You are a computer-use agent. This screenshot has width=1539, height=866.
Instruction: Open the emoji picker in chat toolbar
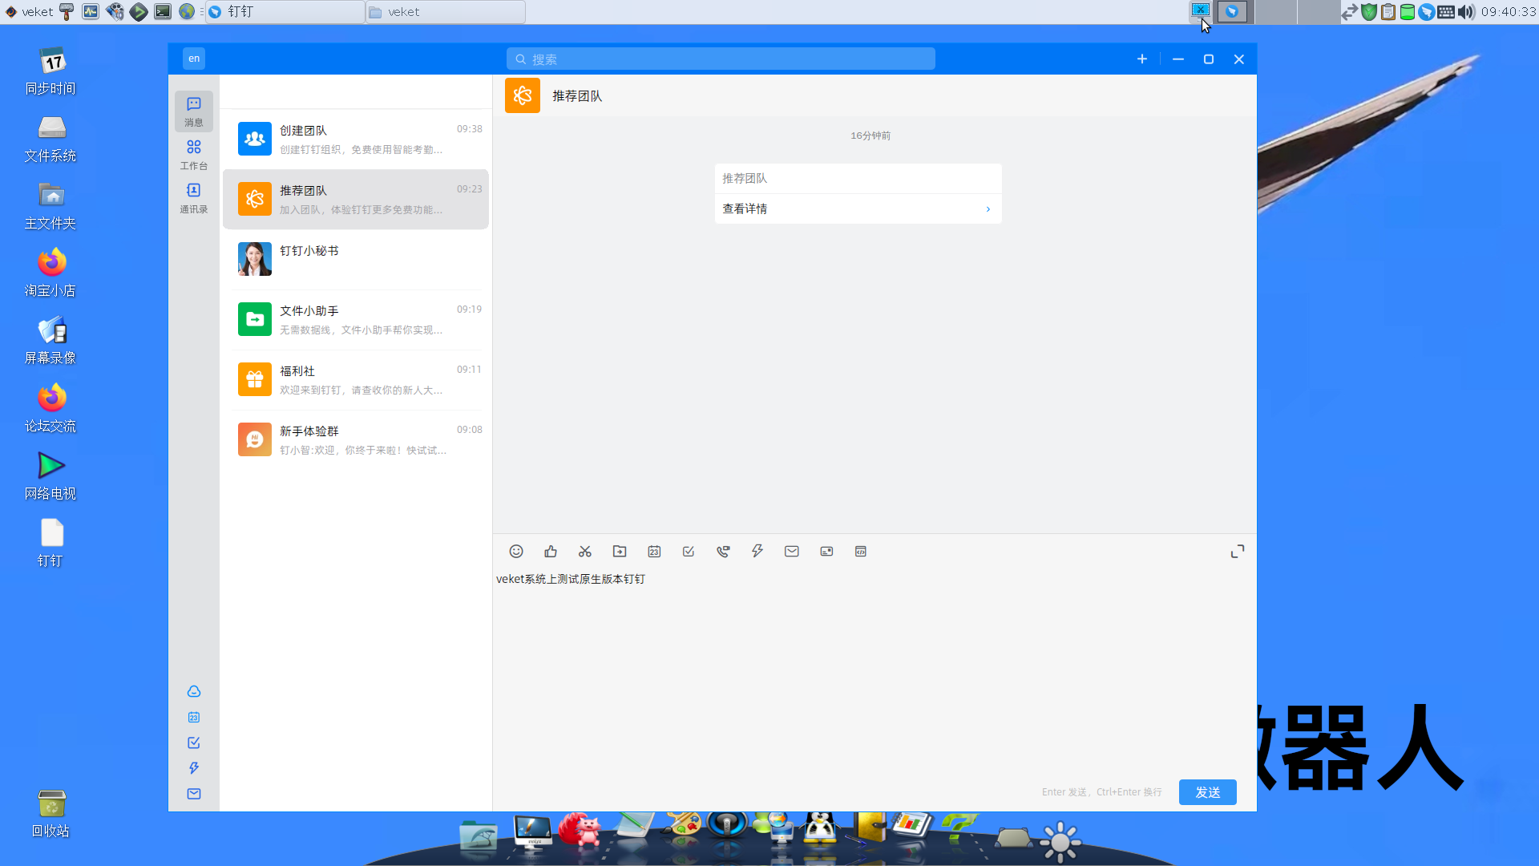point(516,552)
